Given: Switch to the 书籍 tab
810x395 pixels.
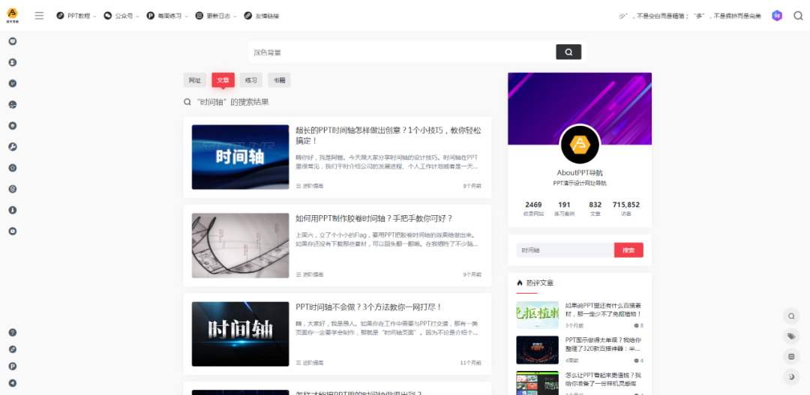Looking at the screenshot, I should coord(279,80).
